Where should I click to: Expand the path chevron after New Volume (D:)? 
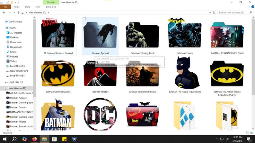pos(48,12)
